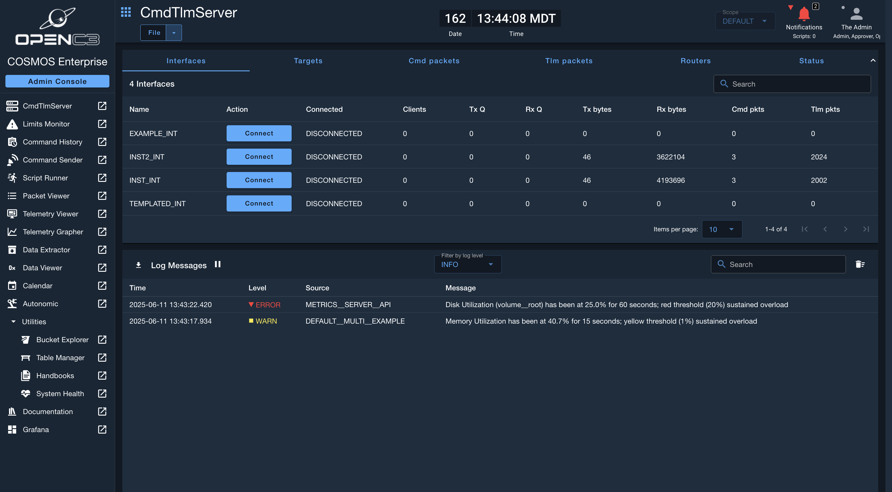
Task: Go to first interfaces page
Action: pos(805,229)
